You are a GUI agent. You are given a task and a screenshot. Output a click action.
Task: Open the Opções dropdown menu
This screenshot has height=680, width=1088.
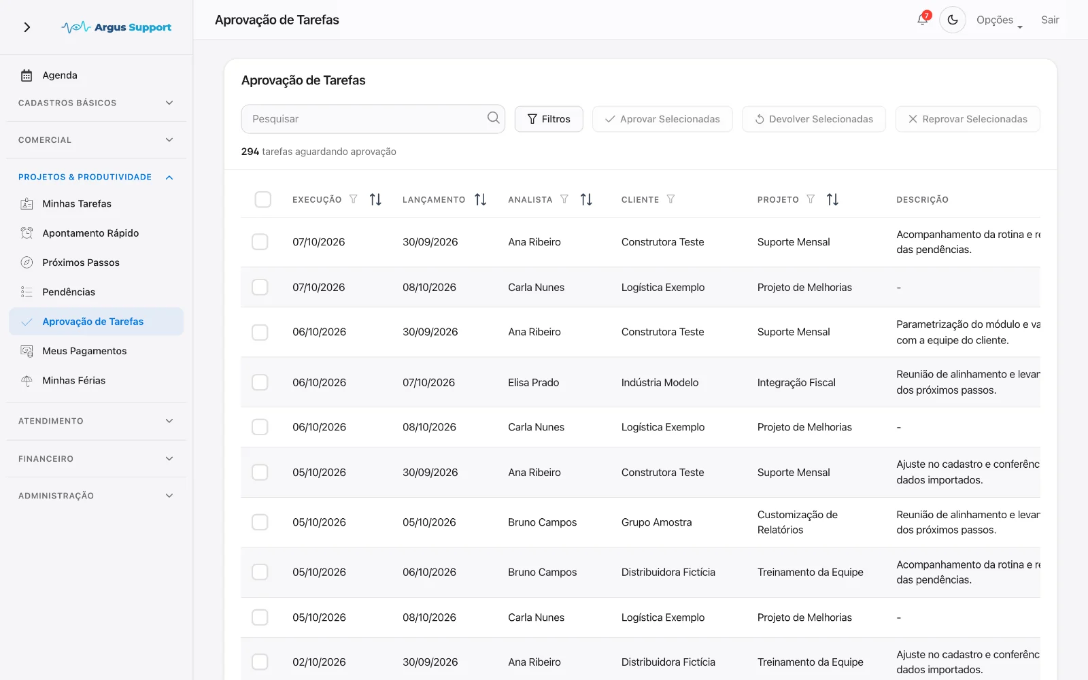1000,20
